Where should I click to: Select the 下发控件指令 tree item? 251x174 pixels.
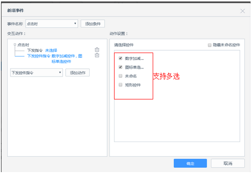[39, 56]
